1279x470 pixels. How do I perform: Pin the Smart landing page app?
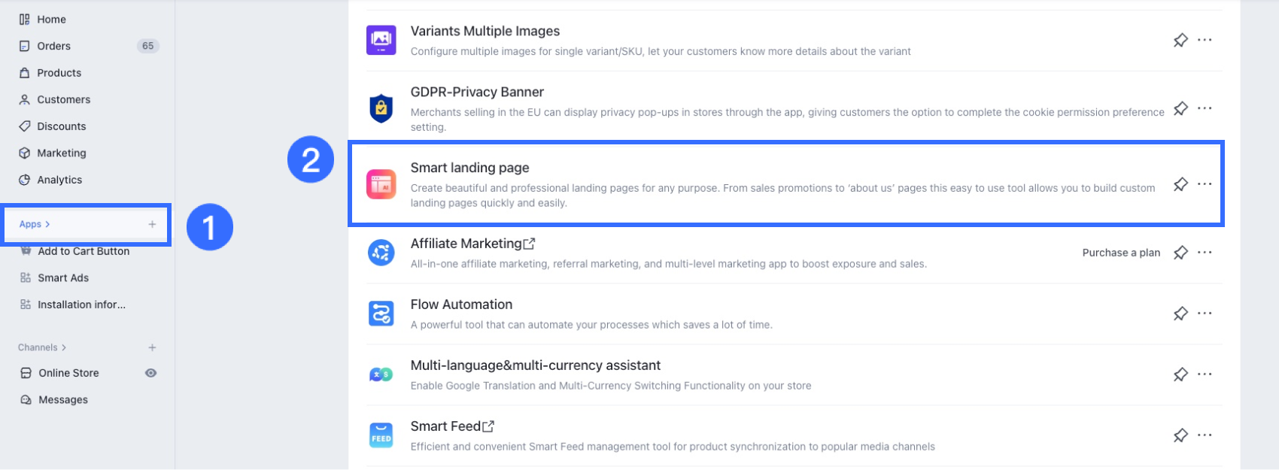pos(1180,184)
